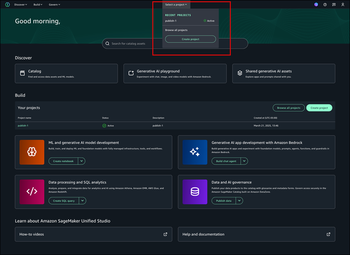This screenshot has width=350, height=255.
Task: Click the Status column header
Action: (105, 118)
